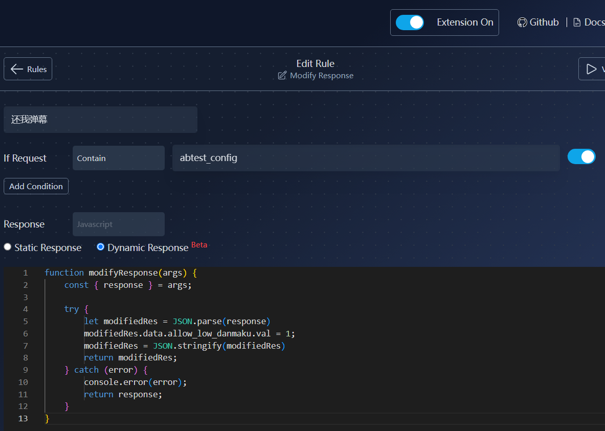Click the 'Response' label

(24, 224)
